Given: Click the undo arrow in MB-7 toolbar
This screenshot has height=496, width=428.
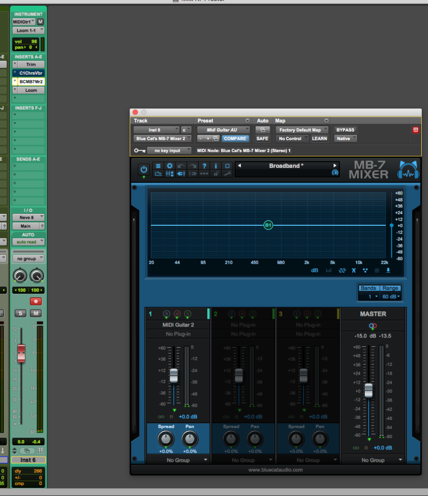Looking at the screenshot, I should (x=181, y=166).
